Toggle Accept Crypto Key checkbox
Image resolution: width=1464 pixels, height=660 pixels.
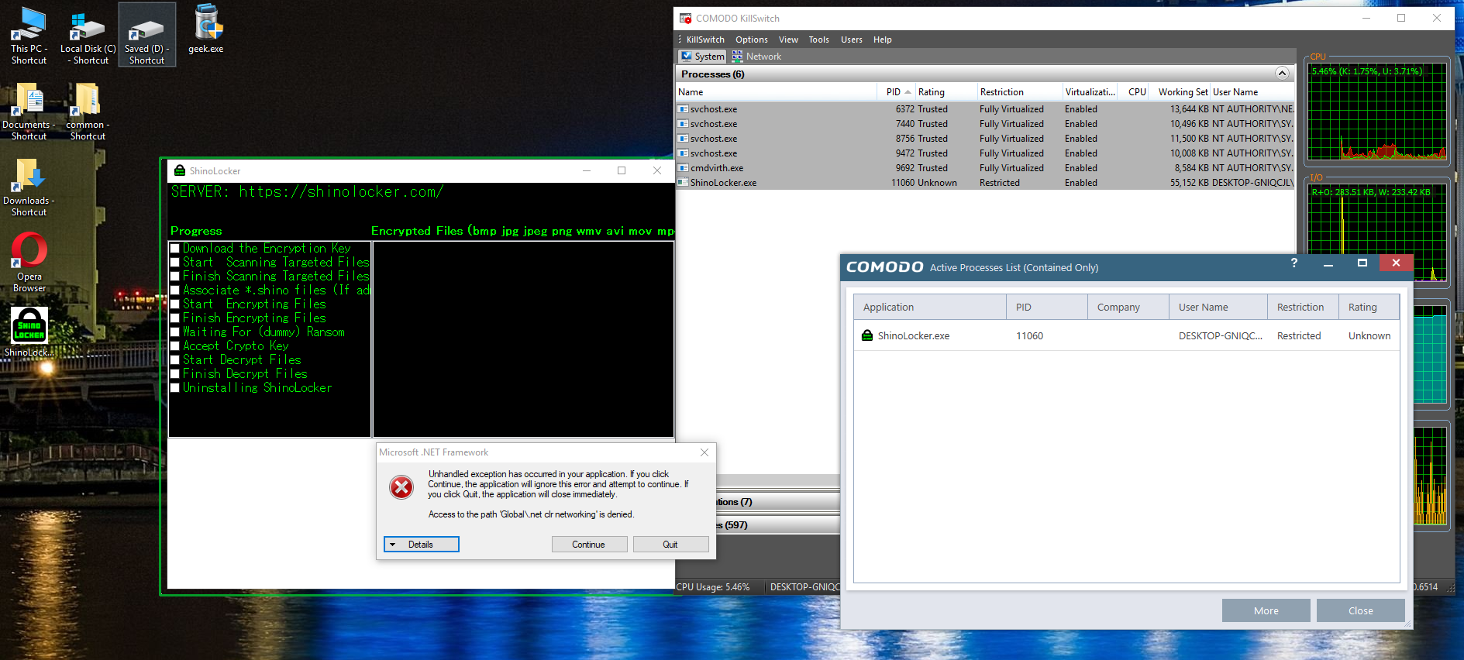[175, 346]
